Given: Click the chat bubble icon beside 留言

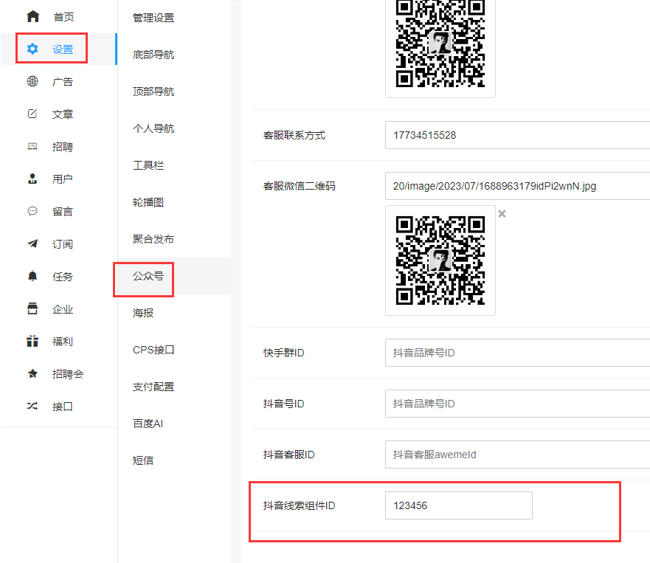Looking at the screenshot, I should tap(32, 211).
